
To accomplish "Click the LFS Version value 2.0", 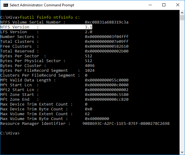I will tap(89, 32).
